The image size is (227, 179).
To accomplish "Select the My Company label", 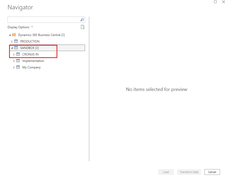I will [x=31, y=67].
